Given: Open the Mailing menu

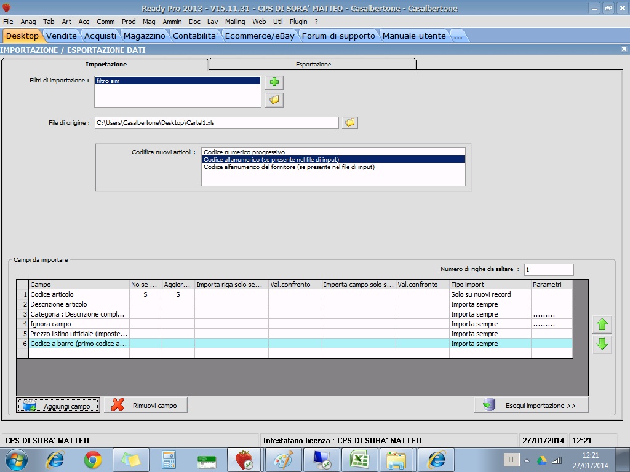Looking at the screenshot, I should tap(235, 22).
